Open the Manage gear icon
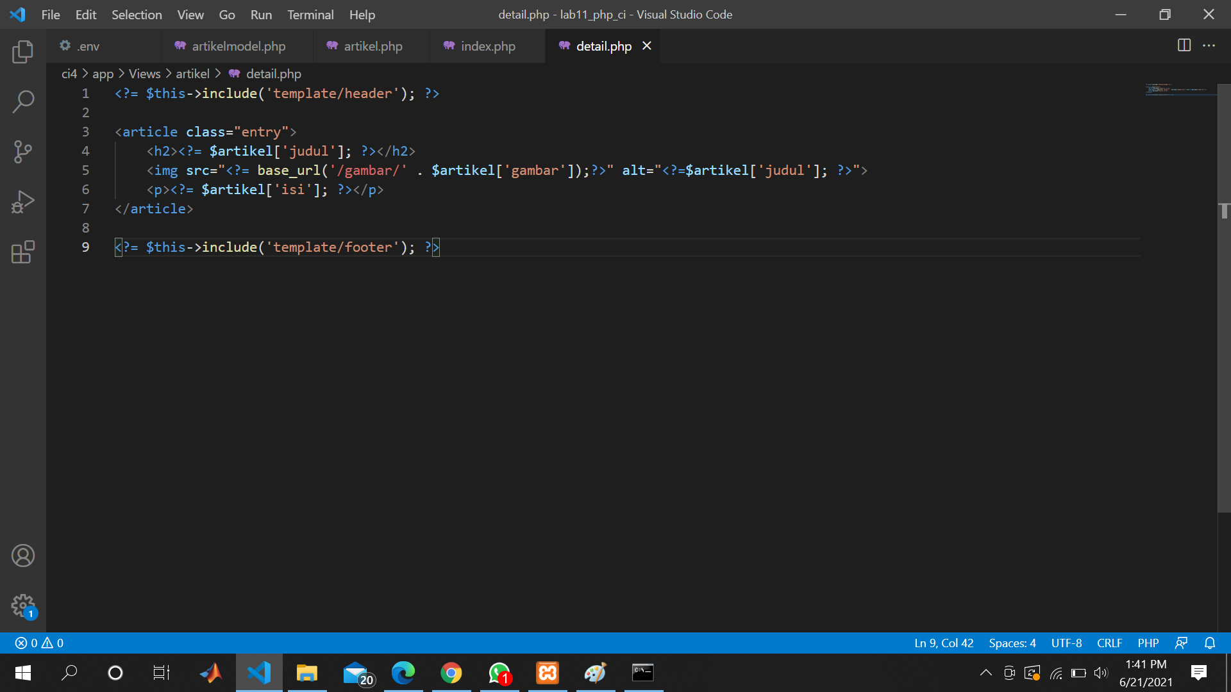 pos(23,605)
